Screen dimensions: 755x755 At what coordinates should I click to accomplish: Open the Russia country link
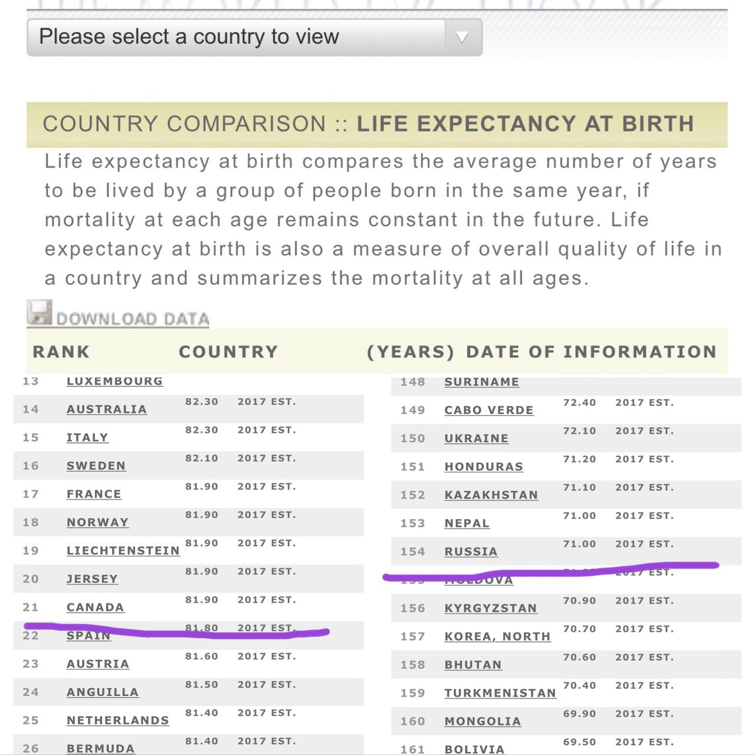point(471,552)
